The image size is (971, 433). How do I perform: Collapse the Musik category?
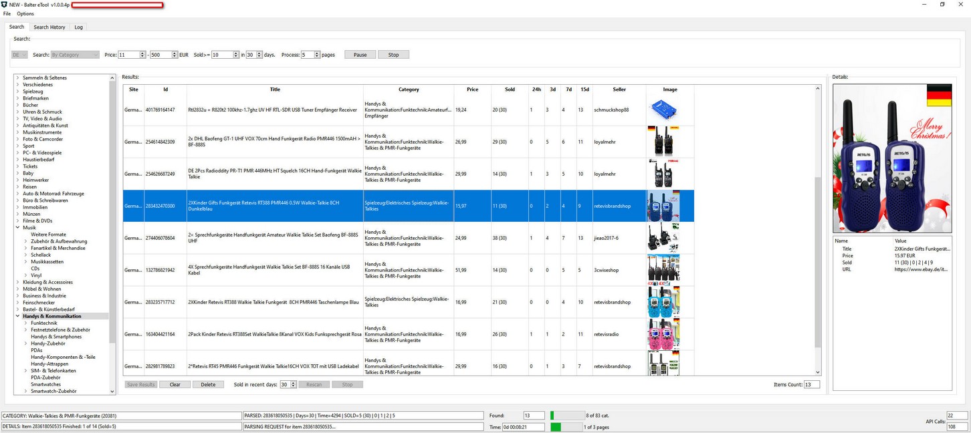[18, 228]
